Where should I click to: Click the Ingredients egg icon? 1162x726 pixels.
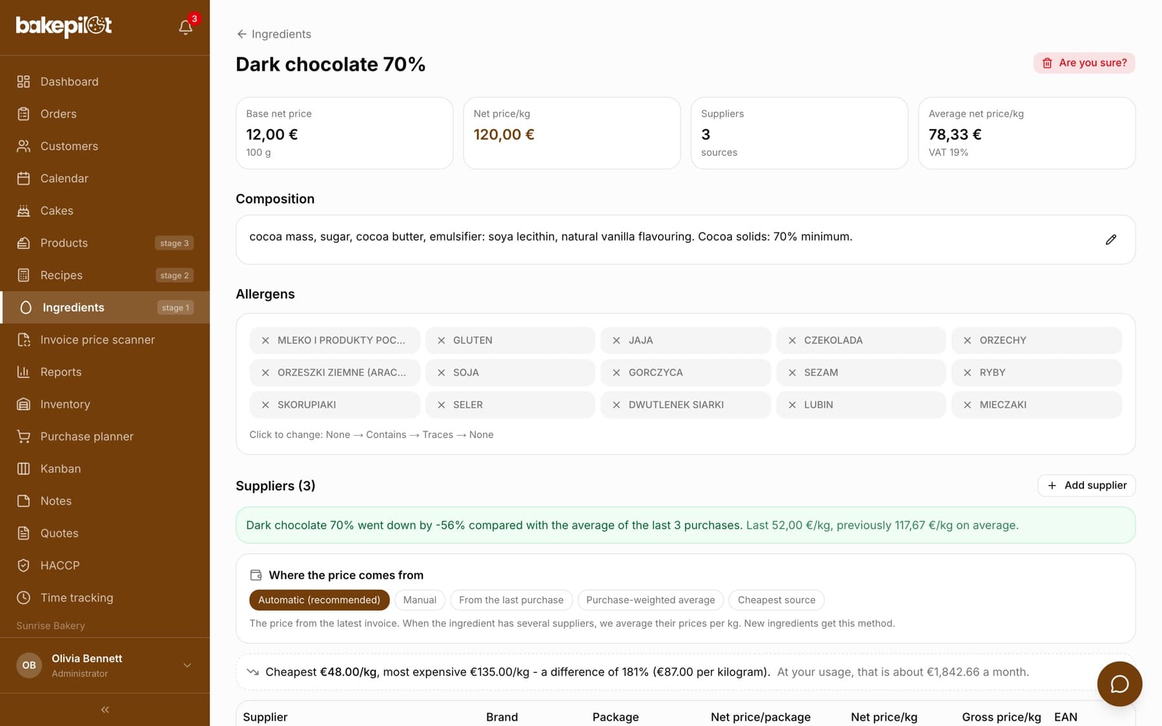(26, 307)
